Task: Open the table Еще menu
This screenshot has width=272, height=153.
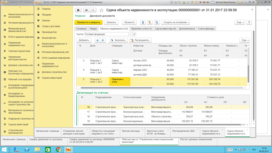Action: [x=244, y=40]
